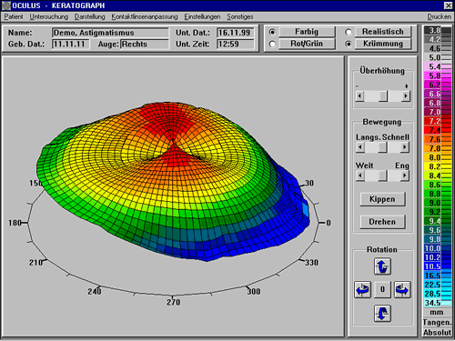The width and height of the screenshot is (455, 341).
Task: Open the Einstellungen menu
Action: click(202, 16)
